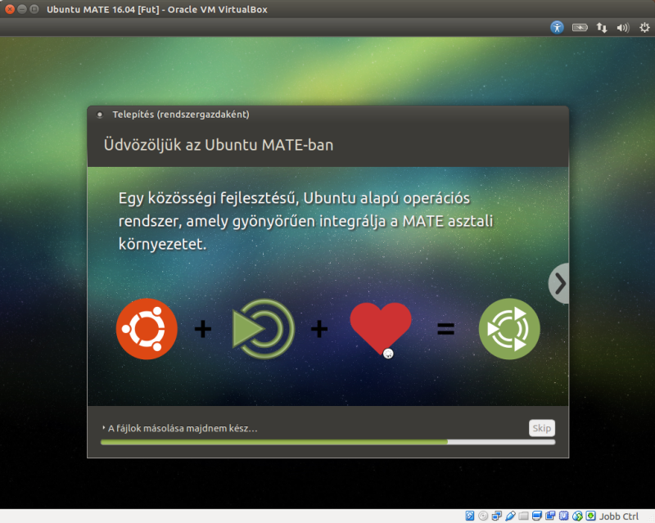The width and height of the screenshot is (655, 523).
Task: Click slideshow text 'Egy közösségi fejlesztésű, Ubuntu alapú operációs'
Action: (x=294, y=198)
